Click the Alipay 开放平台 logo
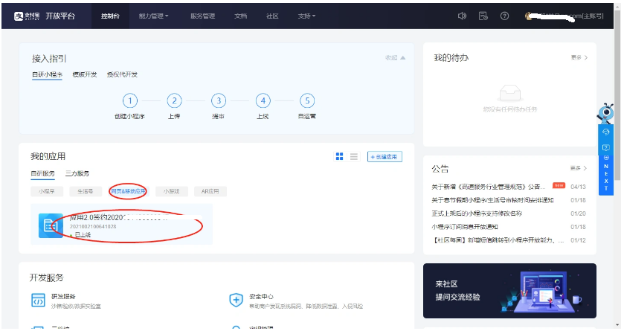 [x=43, y=16]
